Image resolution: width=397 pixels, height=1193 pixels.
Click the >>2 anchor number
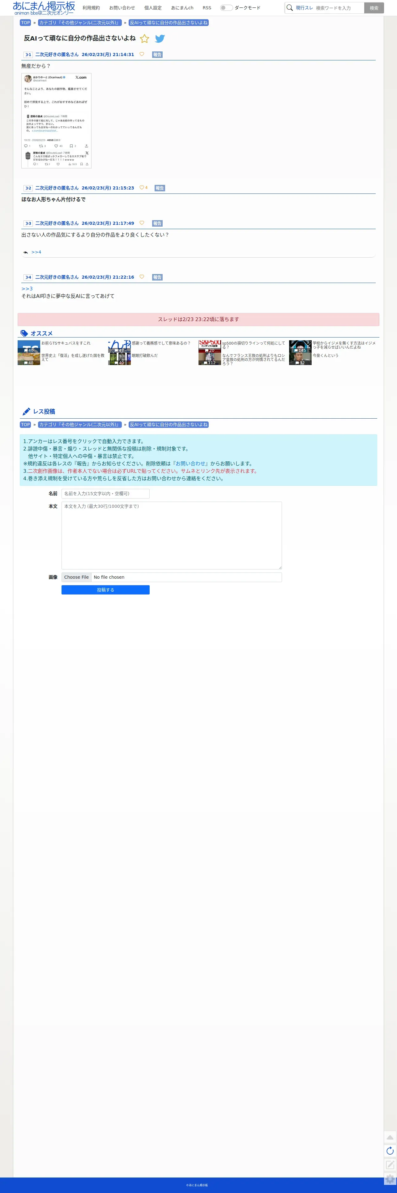point(28,188)
